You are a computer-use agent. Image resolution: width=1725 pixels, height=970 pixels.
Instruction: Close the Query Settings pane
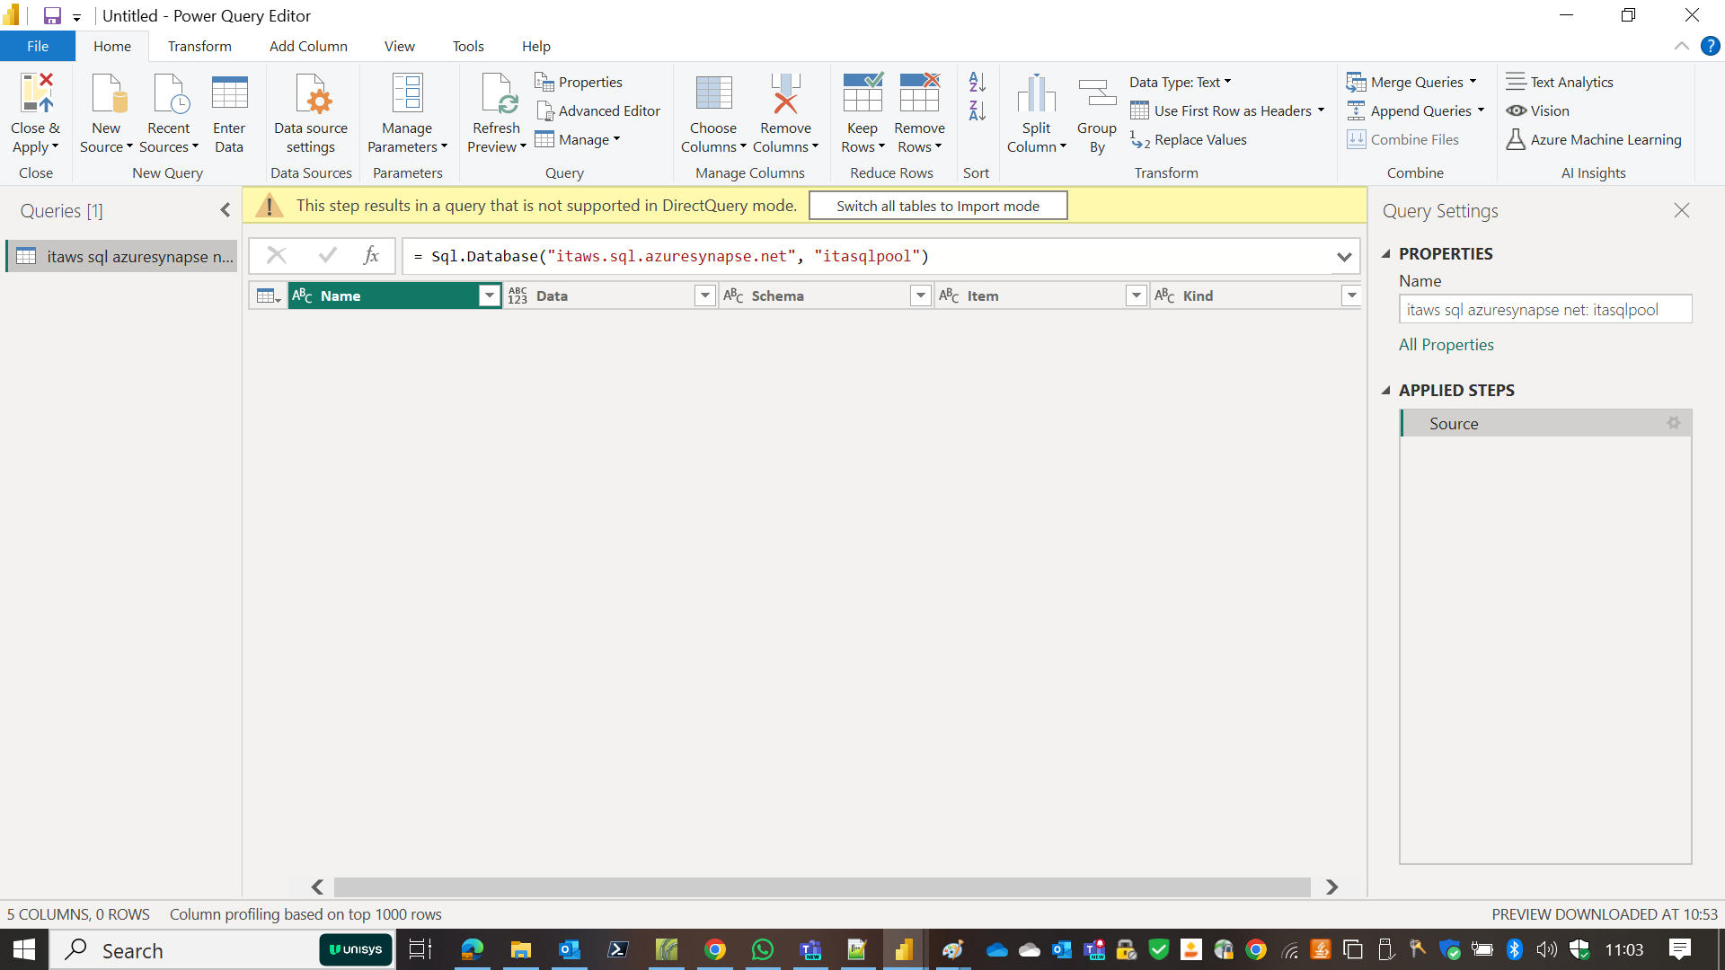coord(1682,210)
